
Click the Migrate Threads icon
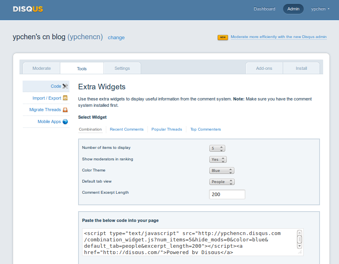click(65, 110)
